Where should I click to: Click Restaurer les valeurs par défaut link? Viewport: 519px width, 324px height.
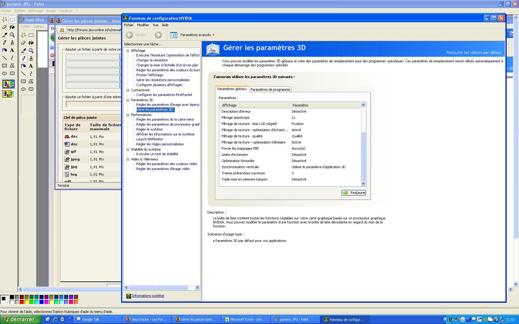click(474, 52)
